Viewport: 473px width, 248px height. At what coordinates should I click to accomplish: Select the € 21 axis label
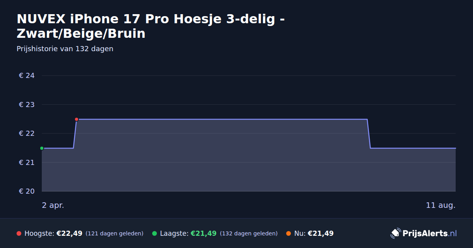pyautogui.click(x=27, y=163)
